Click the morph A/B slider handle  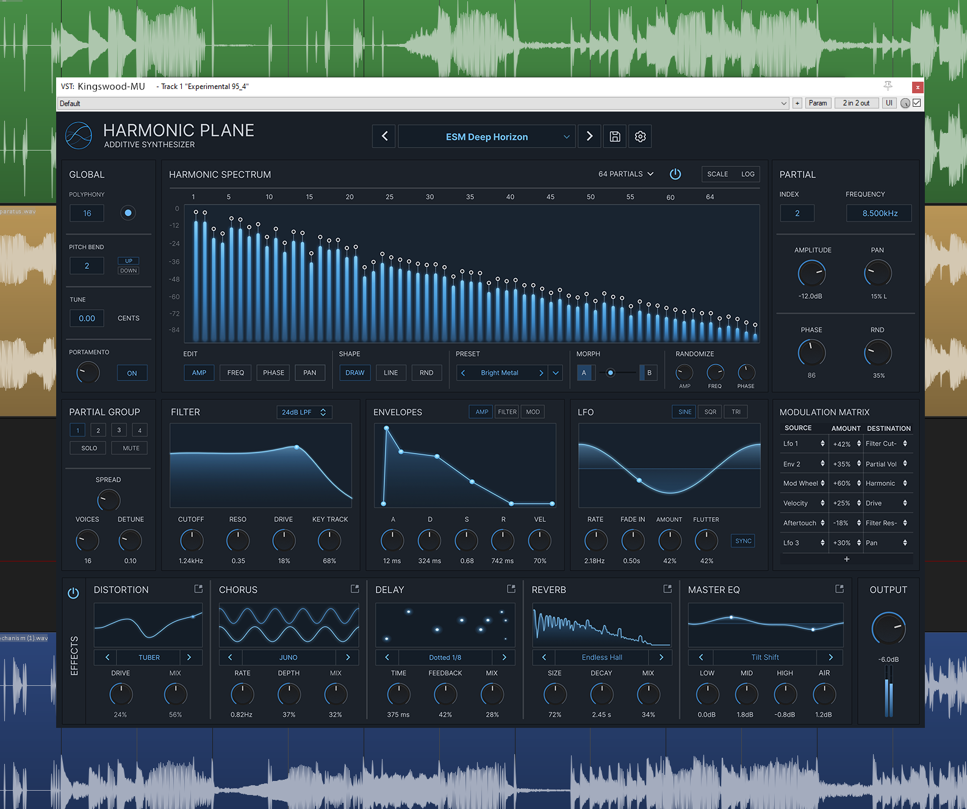[x=610, y=372]
